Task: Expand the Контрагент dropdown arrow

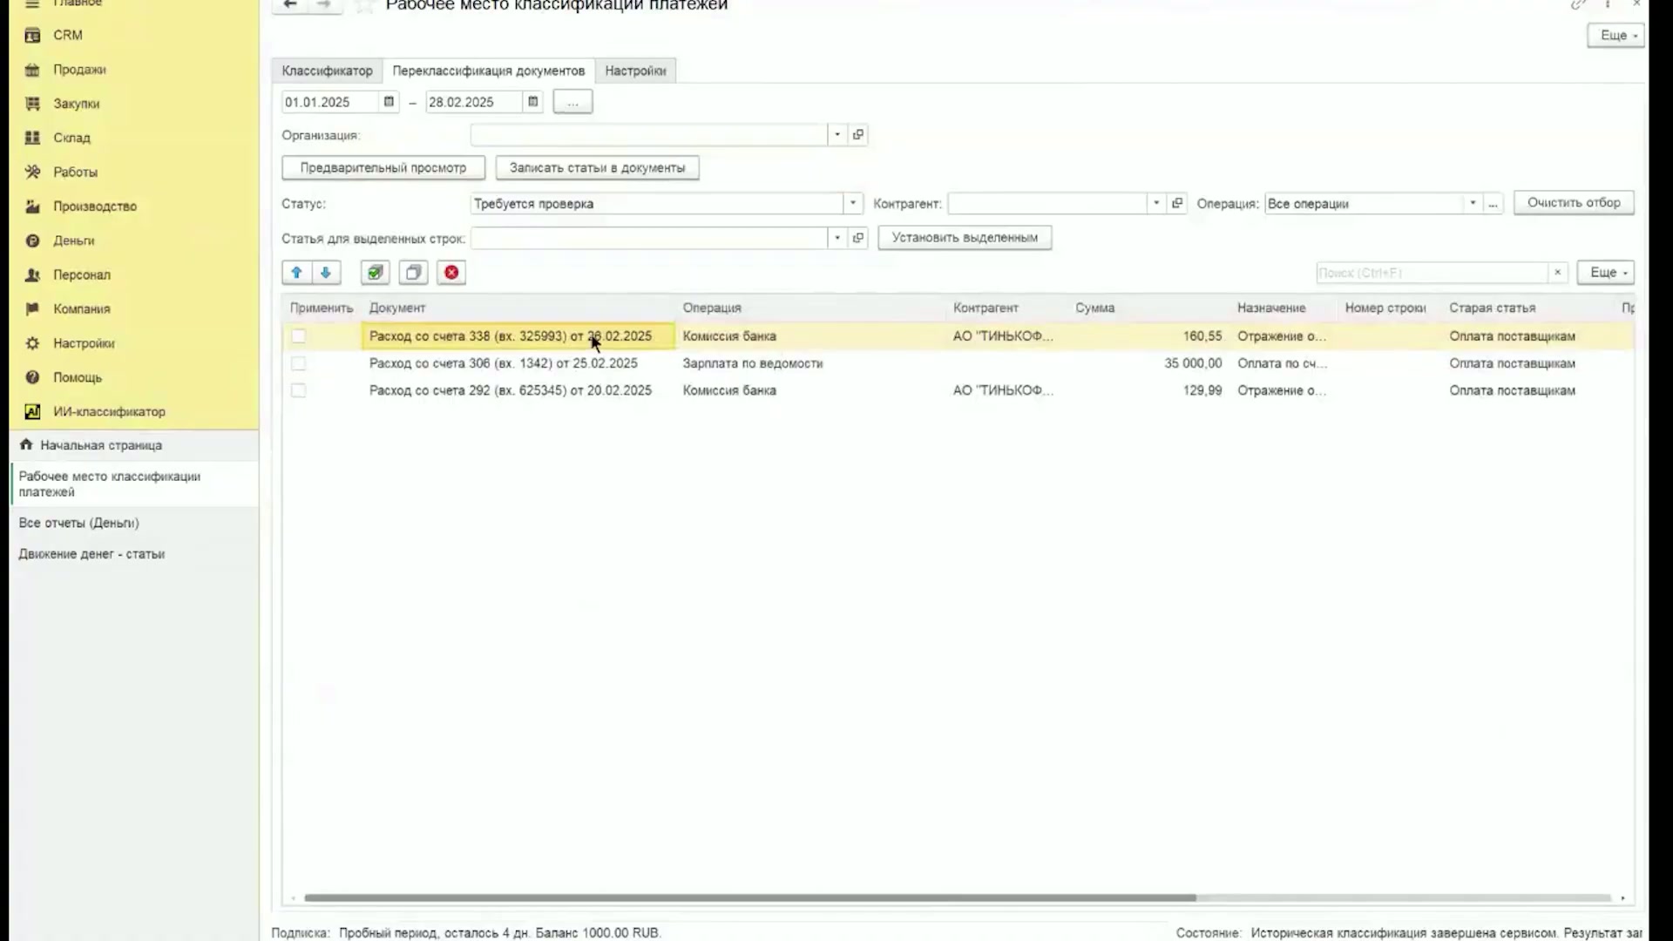Action: [x=1156, y=203]
